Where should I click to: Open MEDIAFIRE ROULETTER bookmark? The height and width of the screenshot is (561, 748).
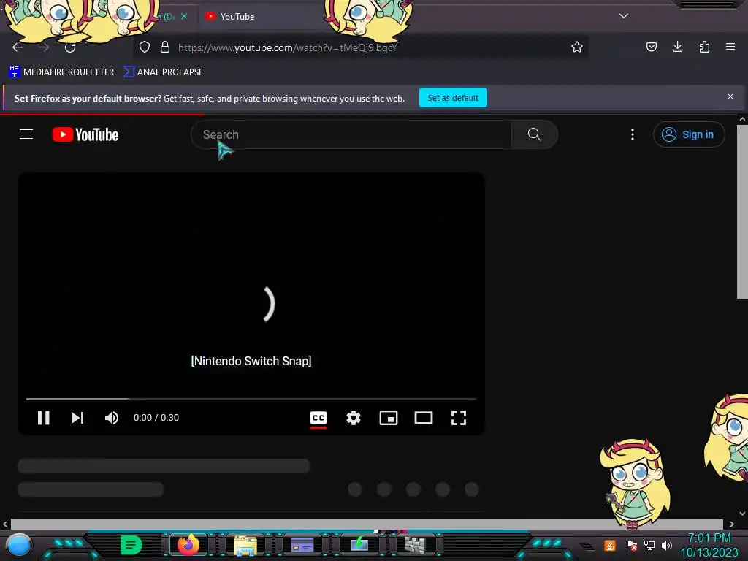[x=61, y=72]
